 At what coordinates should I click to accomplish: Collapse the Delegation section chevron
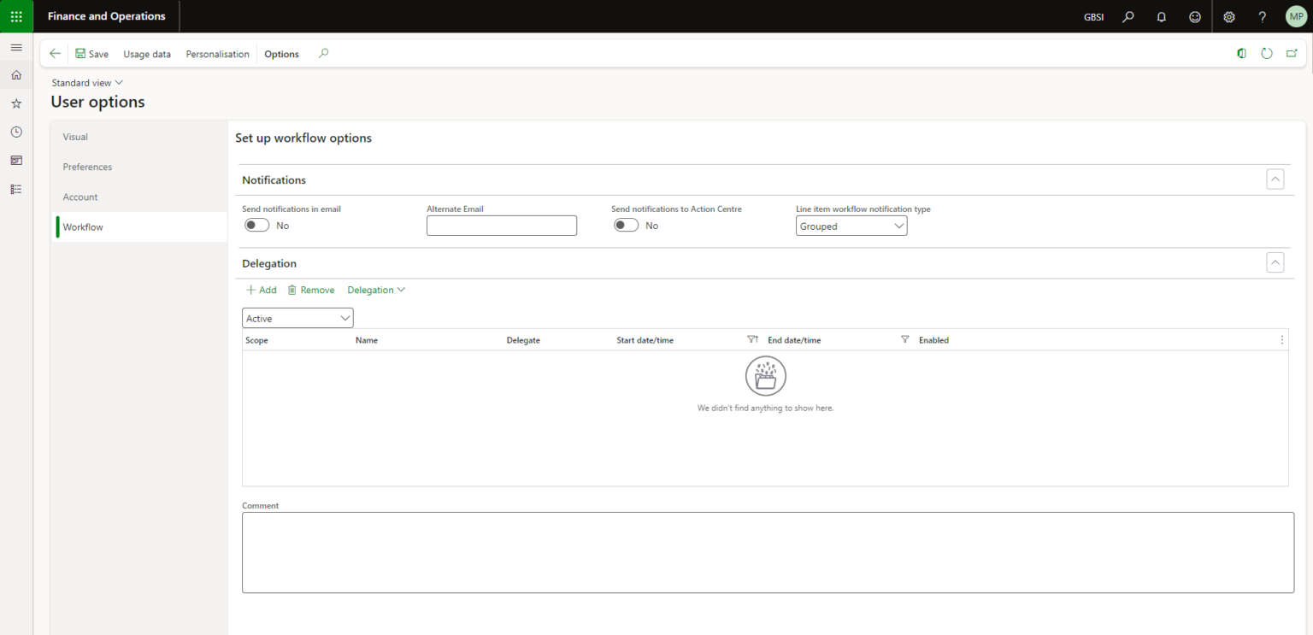pyautogui.click(x=1275, y=262)
